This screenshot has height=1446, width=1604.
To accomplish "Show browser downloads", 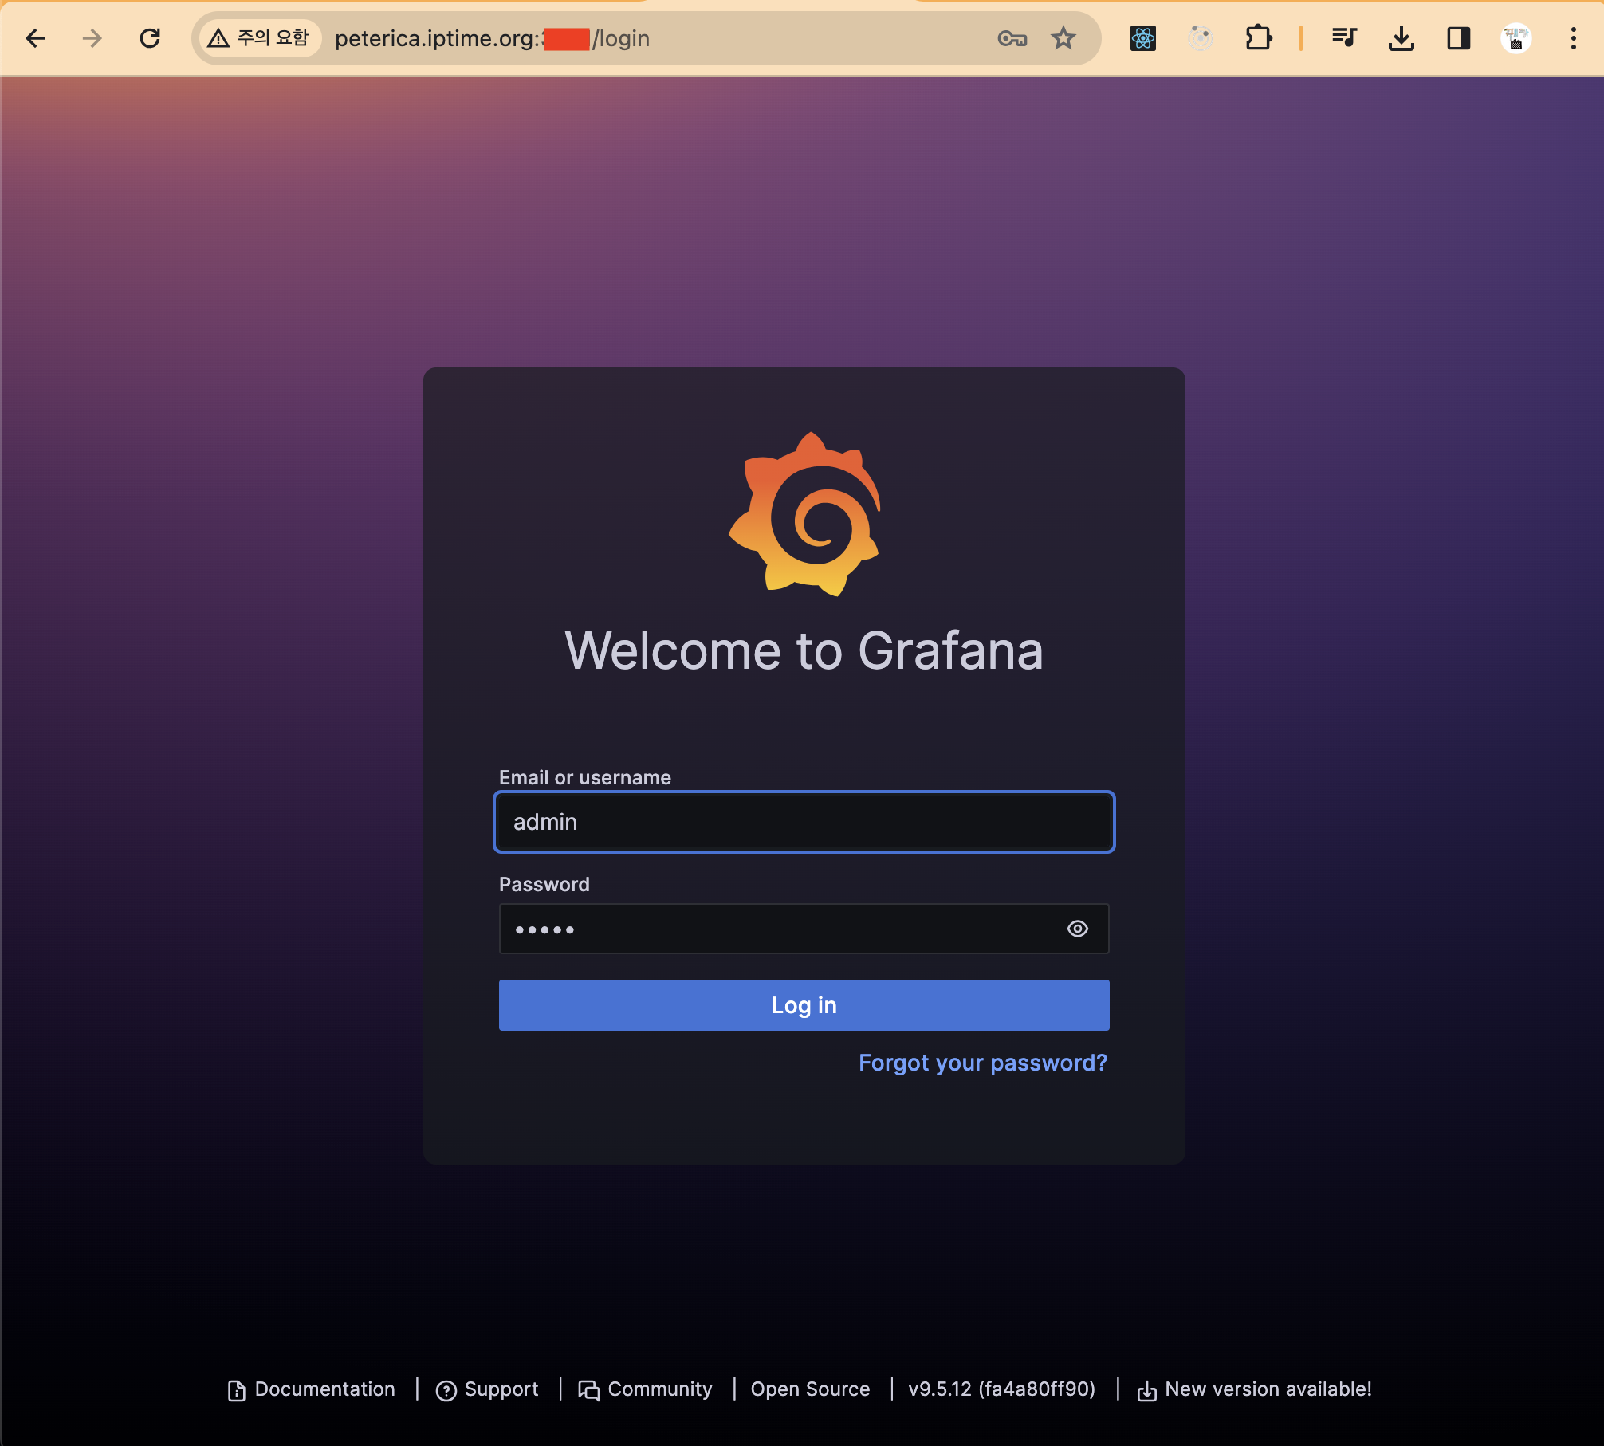I will coord(1401,38).
